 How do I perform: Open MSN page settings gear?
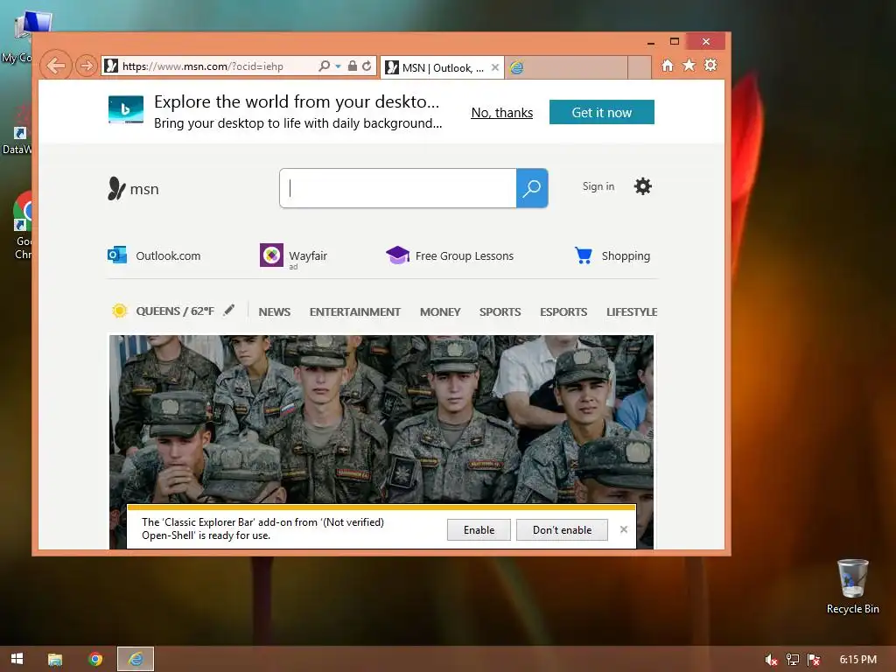[643, 186]
